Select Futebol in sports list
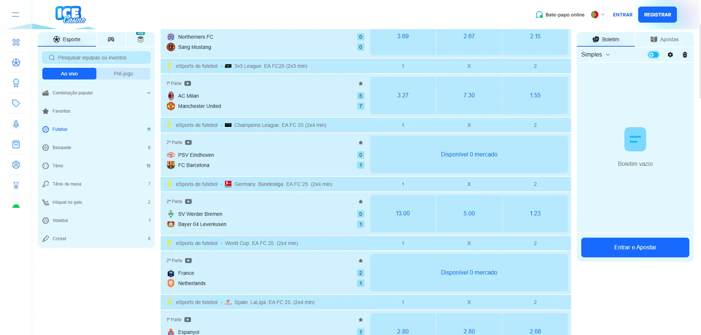This screenshot has height=335, width=701. coord(96,129)
